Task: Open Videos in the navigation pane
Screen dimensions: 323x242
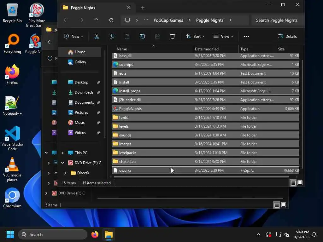Action: [x=80, y=133]
